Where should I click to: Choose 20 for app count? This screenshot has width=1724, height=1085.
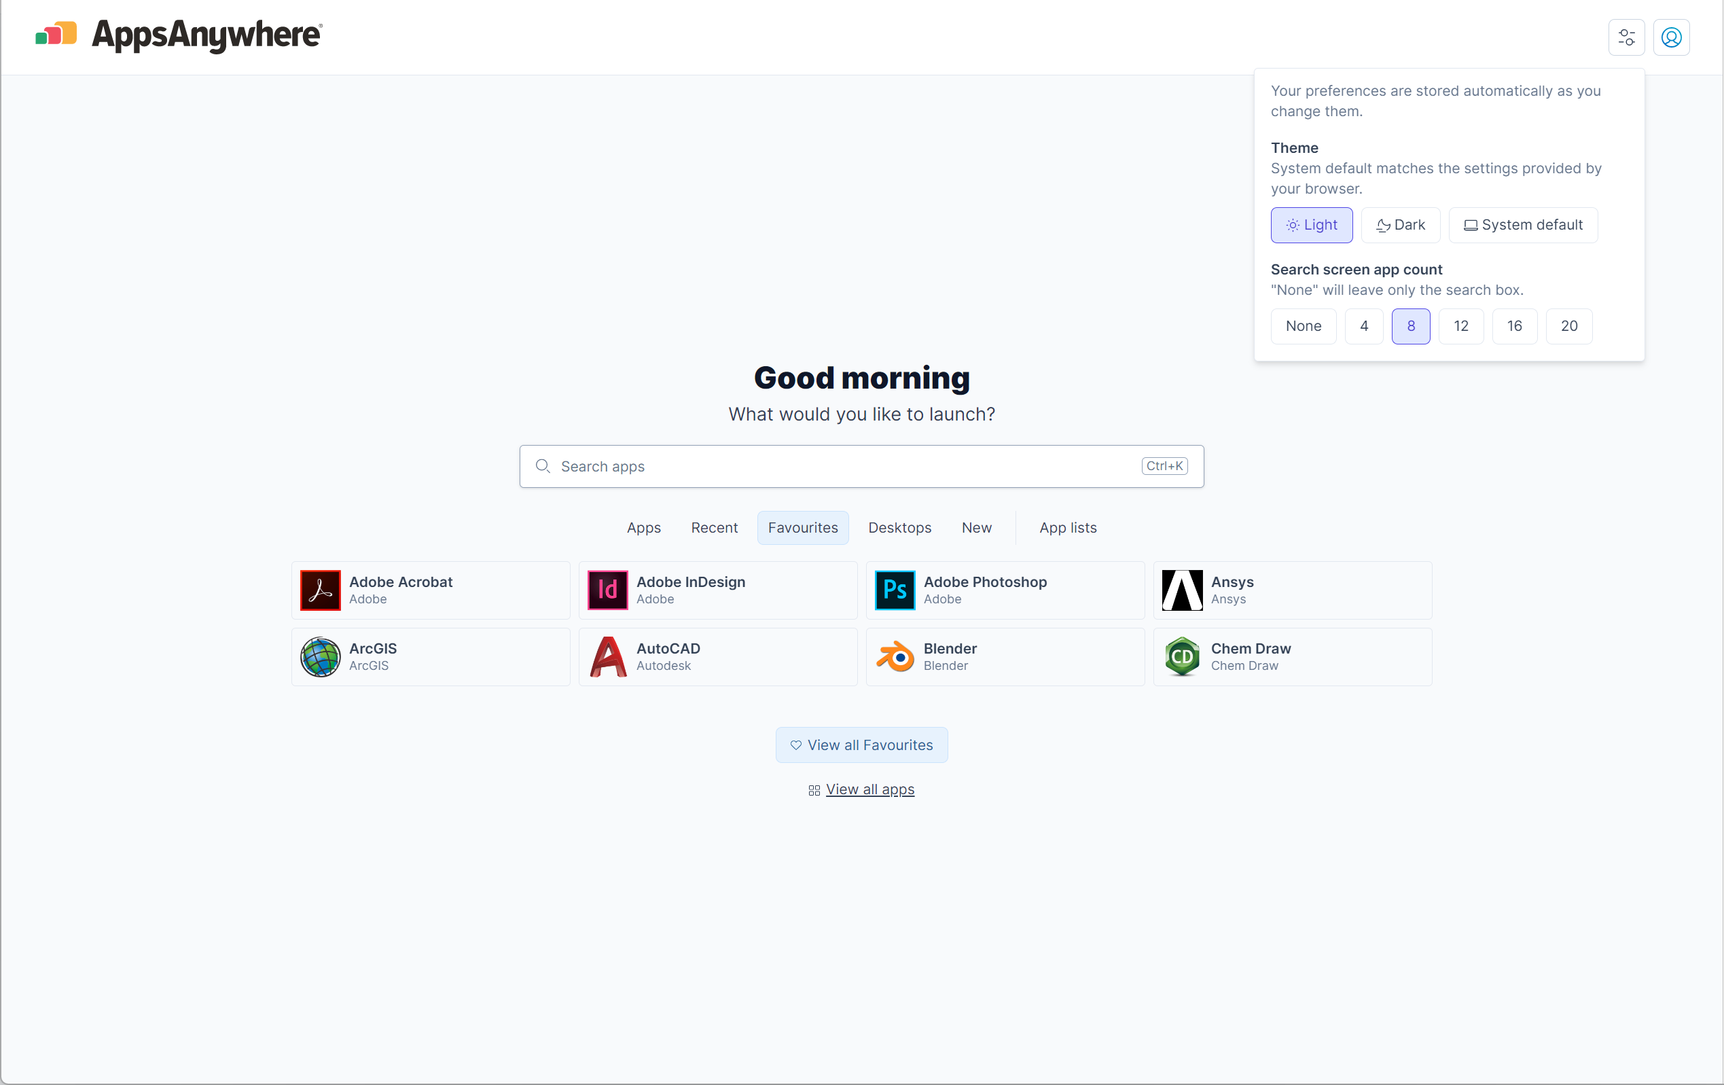coord(1568,326)
